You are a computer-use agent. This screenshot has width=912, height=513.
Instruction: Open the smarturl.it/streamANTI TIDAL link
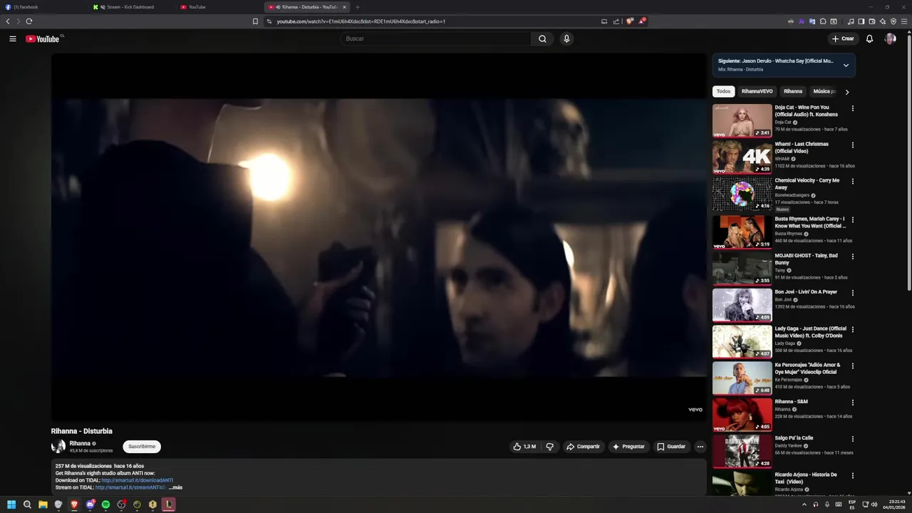tap(130, 487)
